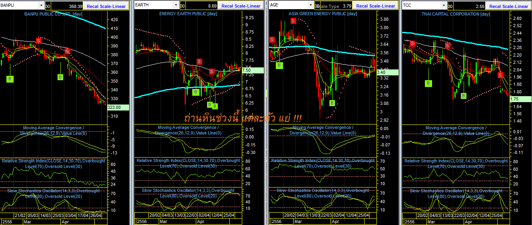This screenshot has width=532, height=225.
Task: Open the BANPU symbol dropdown
Action: 42,6
